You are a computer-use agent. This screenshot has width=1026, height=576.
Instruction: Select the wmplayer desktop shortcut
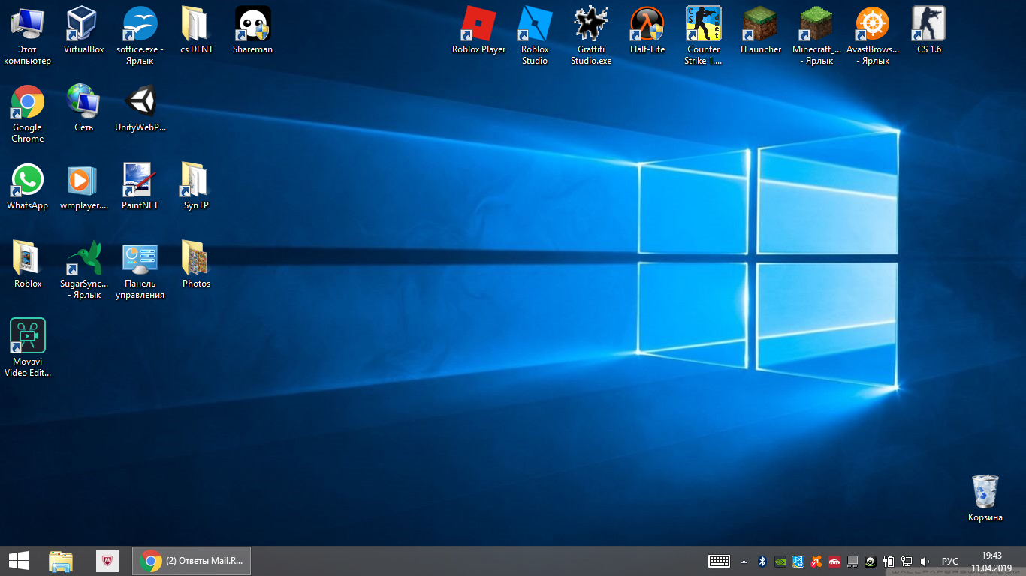[83, 186]
